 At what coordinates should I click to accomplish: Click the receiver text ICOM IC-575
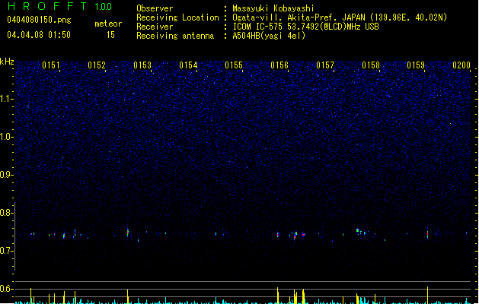(x=258, y=27)
